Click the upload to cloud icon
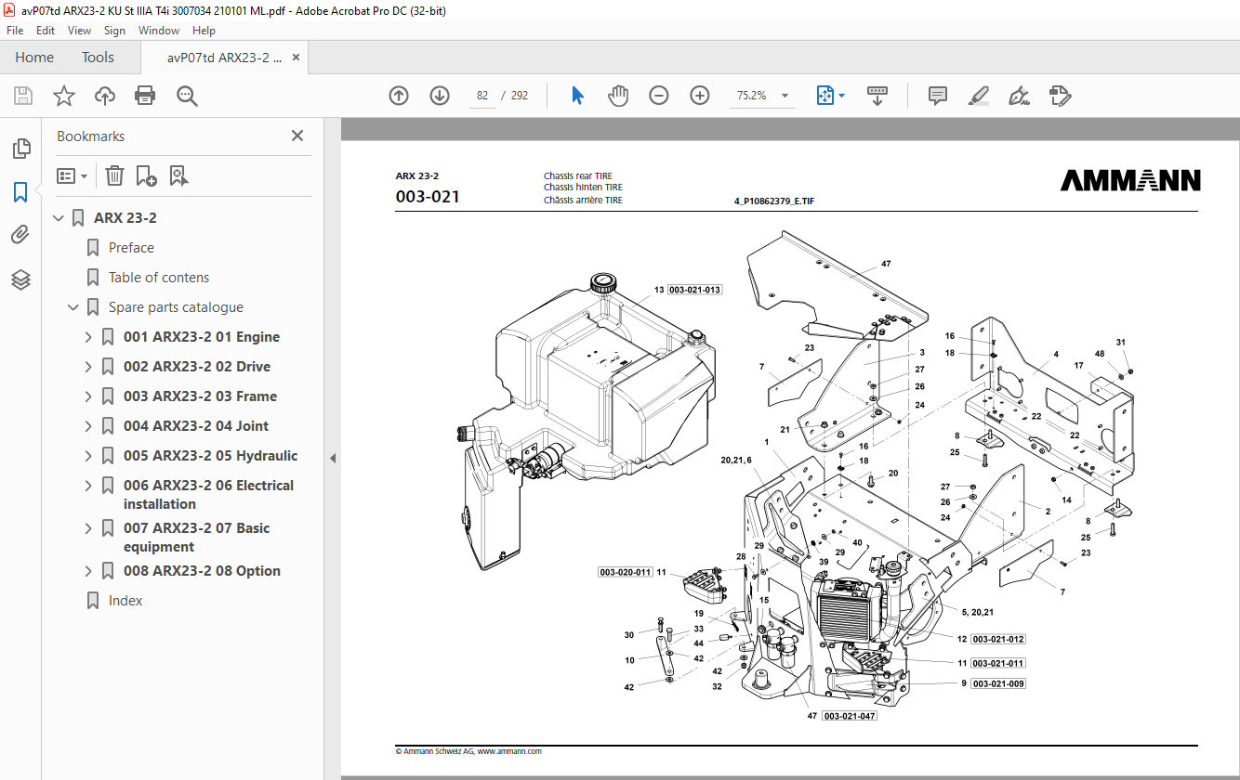 click(x=105, y=96)
